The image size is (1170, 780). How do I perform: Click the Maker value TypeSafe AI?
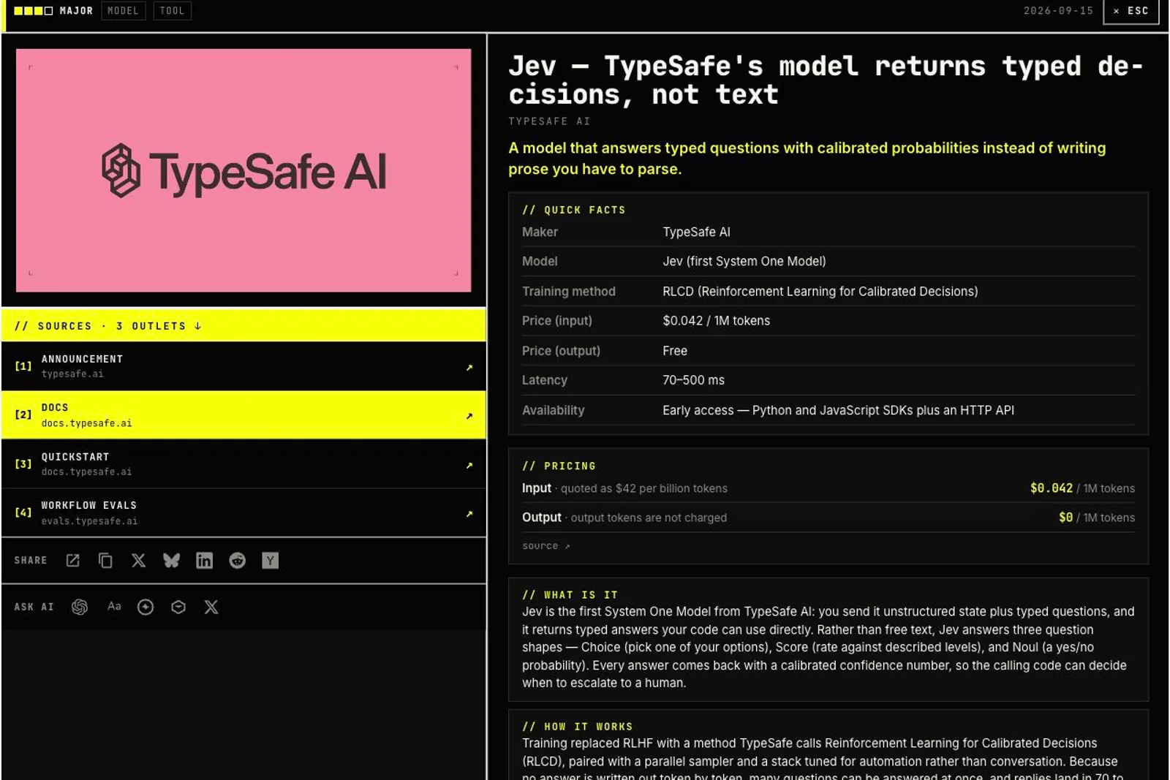pyautogui.click(x=696, y=232)
